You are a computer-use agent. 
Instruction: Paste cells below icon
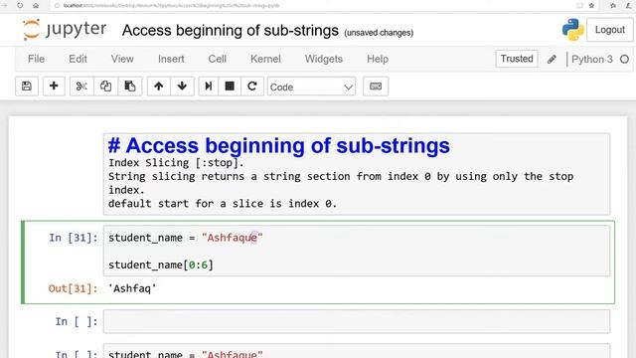130,87
